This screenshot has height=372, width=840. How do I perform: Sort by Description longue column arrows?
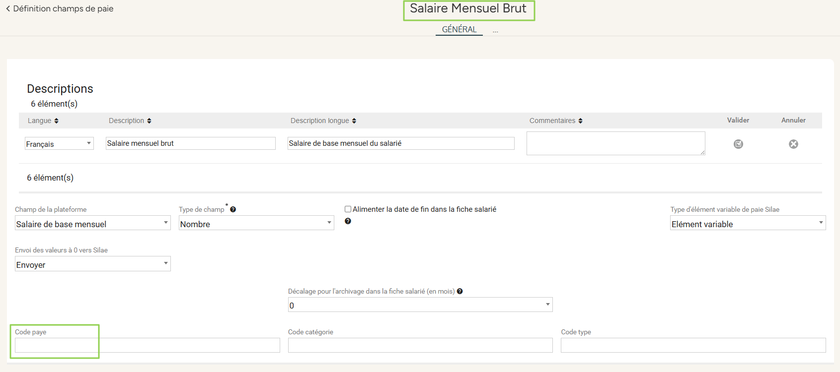tap(354, 121)
